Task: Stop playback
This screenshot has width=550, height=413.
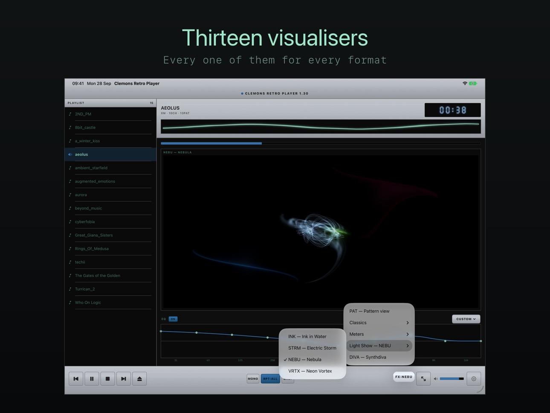Action: (x=107, y=378)
